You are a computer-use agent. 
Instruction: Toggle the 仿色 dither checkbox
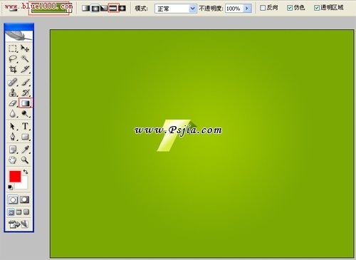coord(290,8)
